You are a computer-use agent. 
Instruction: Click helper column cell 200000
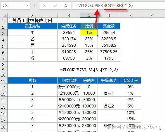tap(89, 119)
